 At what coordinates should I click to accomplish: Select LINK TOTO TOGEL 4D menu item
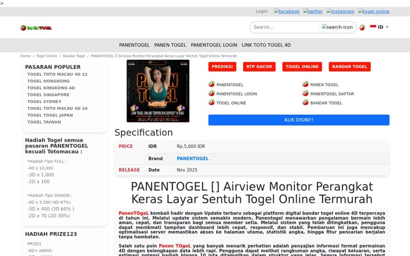[266, 45]
